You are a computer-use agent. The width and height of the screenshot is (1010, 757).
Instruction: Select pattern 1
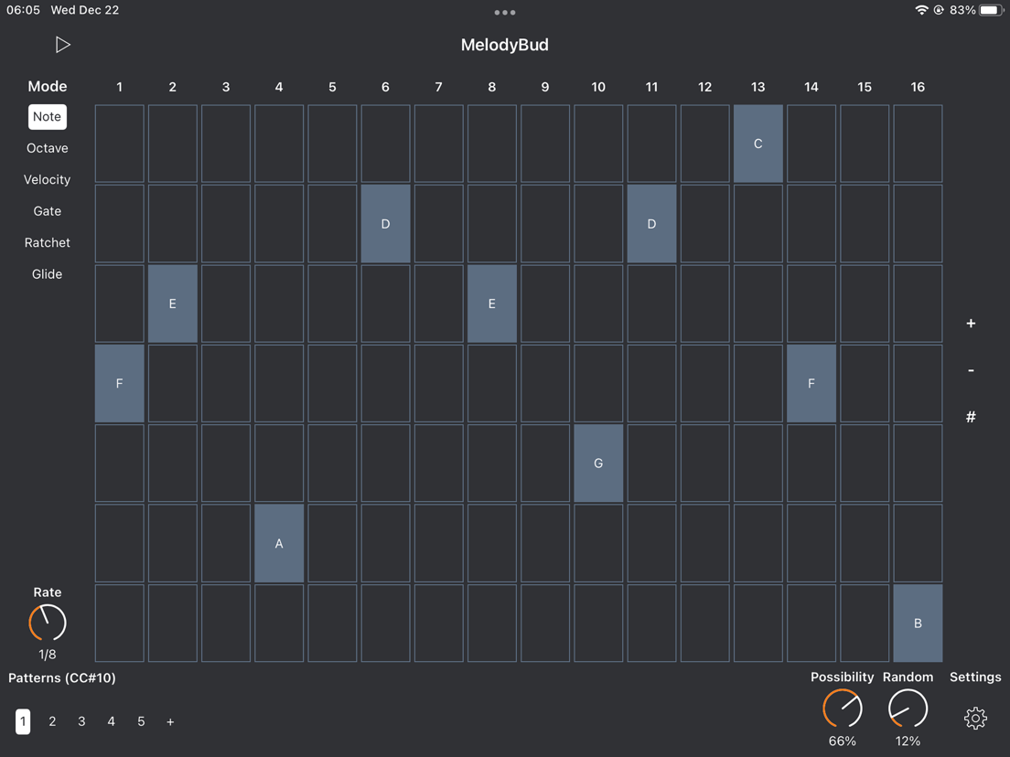coord(23,721)
